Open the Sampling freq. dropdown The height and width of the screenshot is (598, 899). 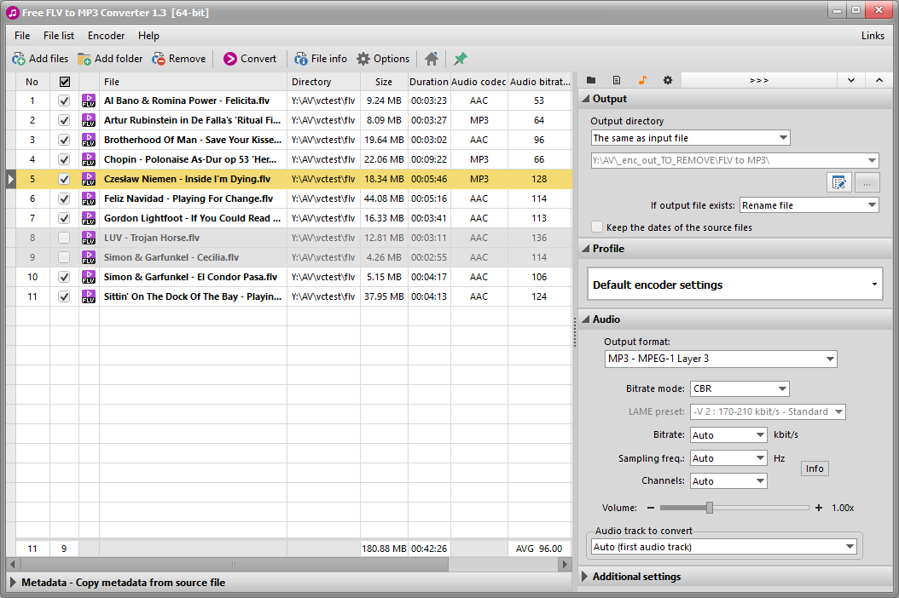(728, 458)
